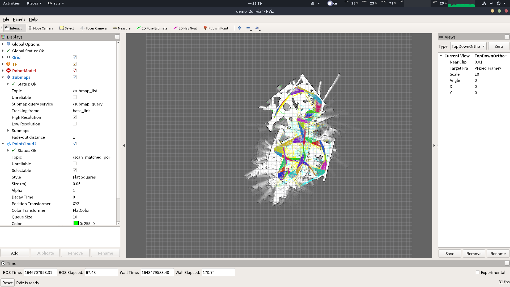Save the current view
Viewport: 510px width, 287px height.
[x=450, y=254]
